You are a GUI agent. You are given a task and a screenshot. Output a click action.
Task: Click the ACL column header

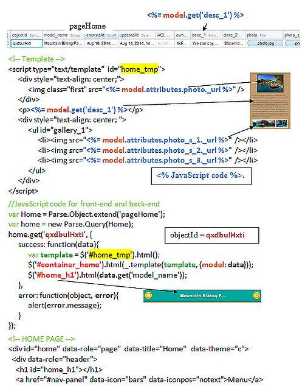(x=165, y=35)
